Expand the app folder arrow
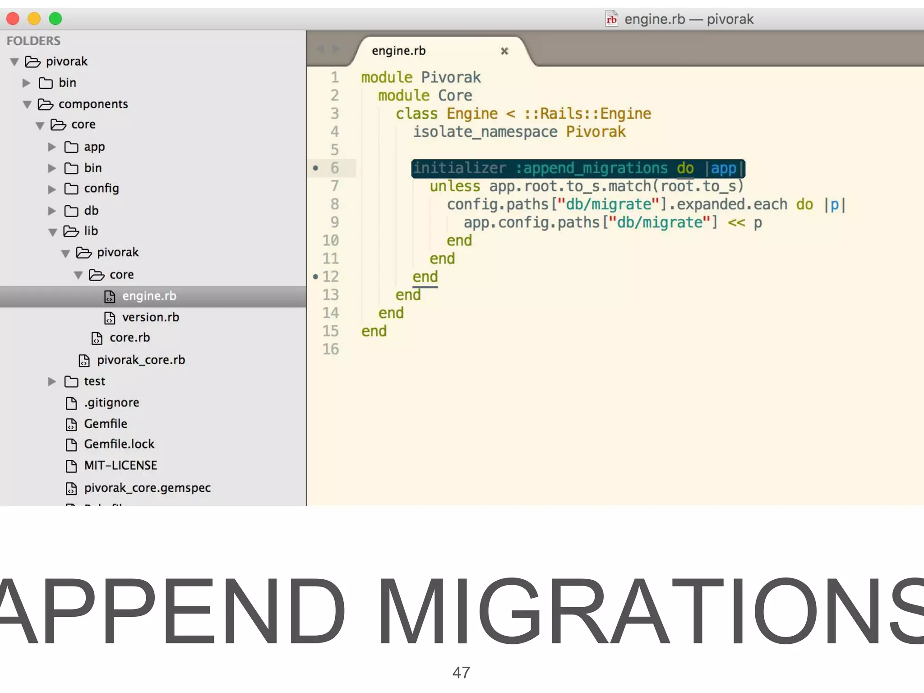Screen dimensions: 924x693 coord(52,147)
